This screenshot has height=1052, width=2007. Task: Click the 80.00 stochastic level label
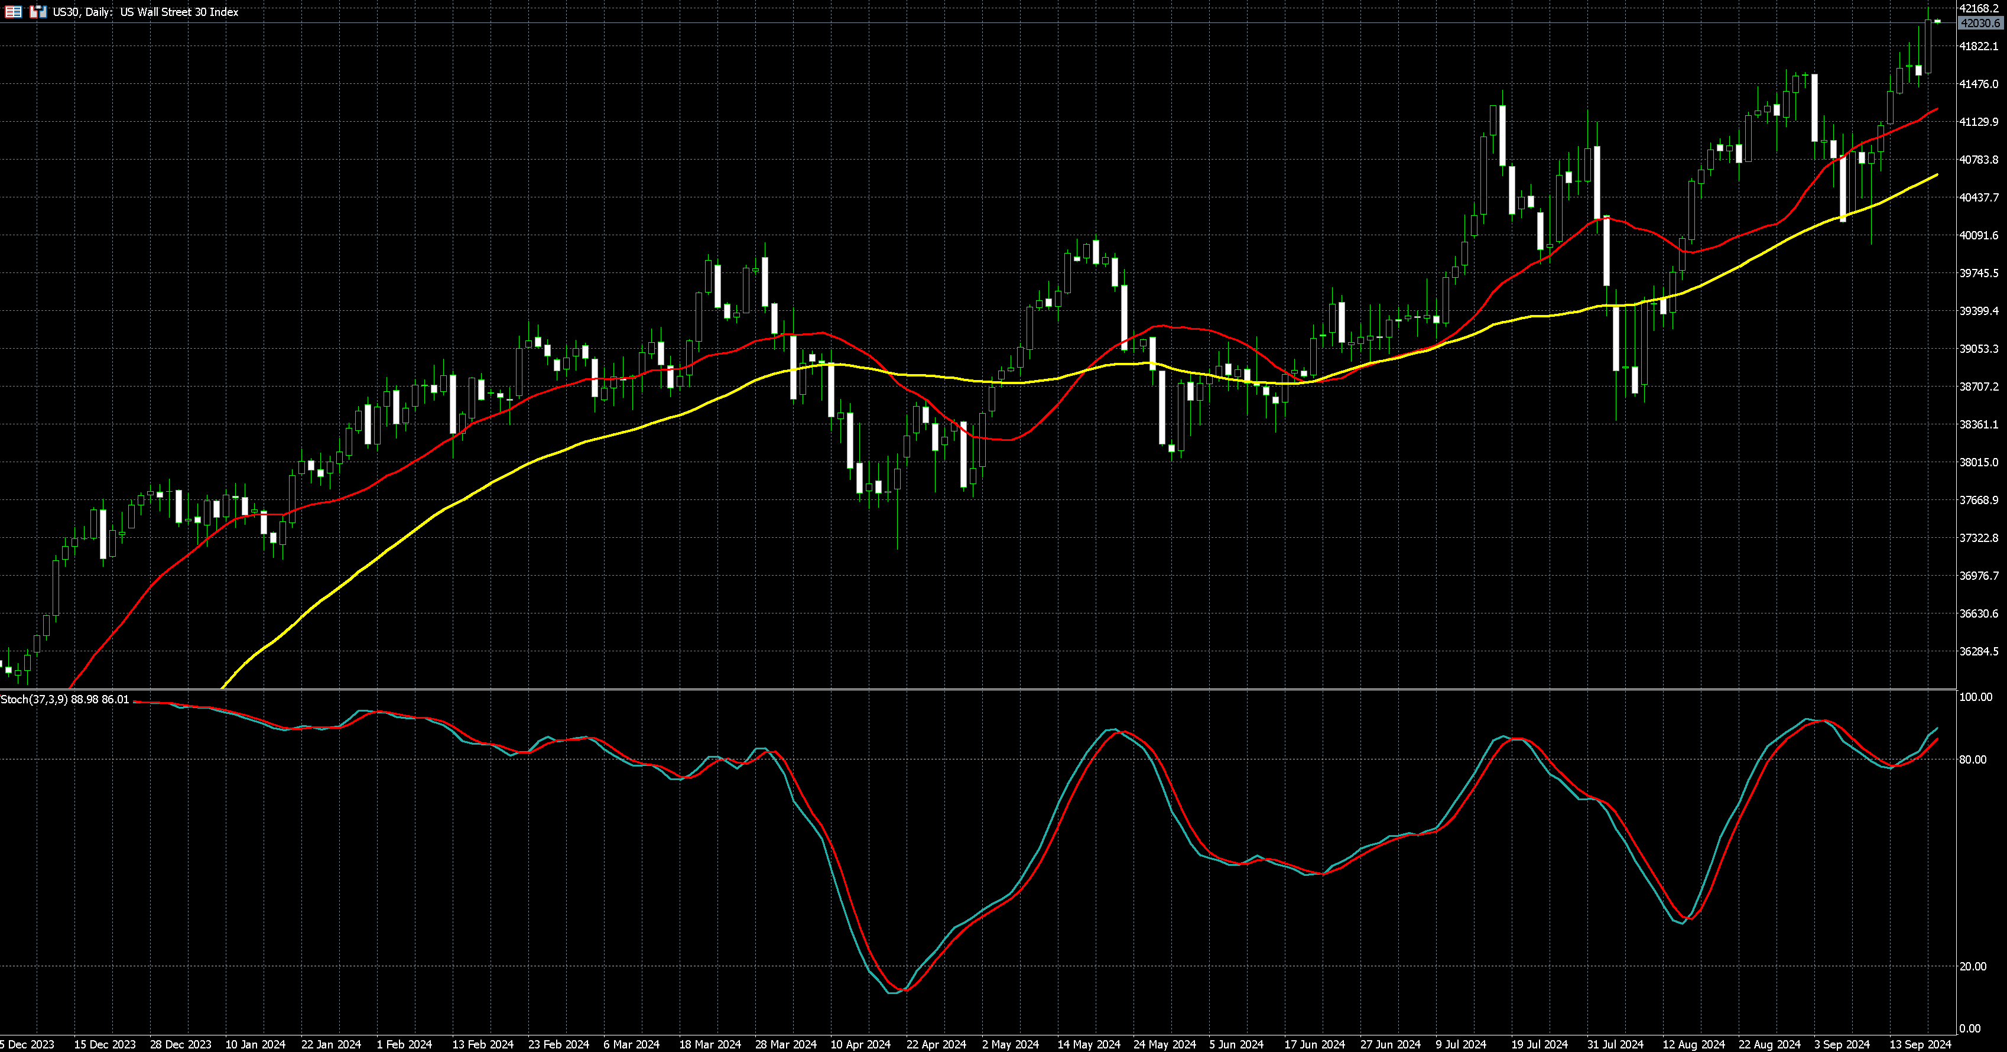coord(1972,759)
